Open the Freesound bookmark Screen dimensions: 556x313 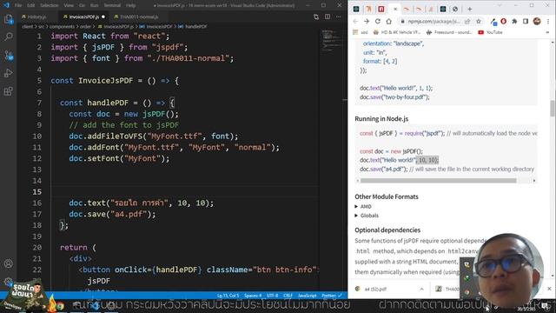pyautogui.click(x=449, y=32)
